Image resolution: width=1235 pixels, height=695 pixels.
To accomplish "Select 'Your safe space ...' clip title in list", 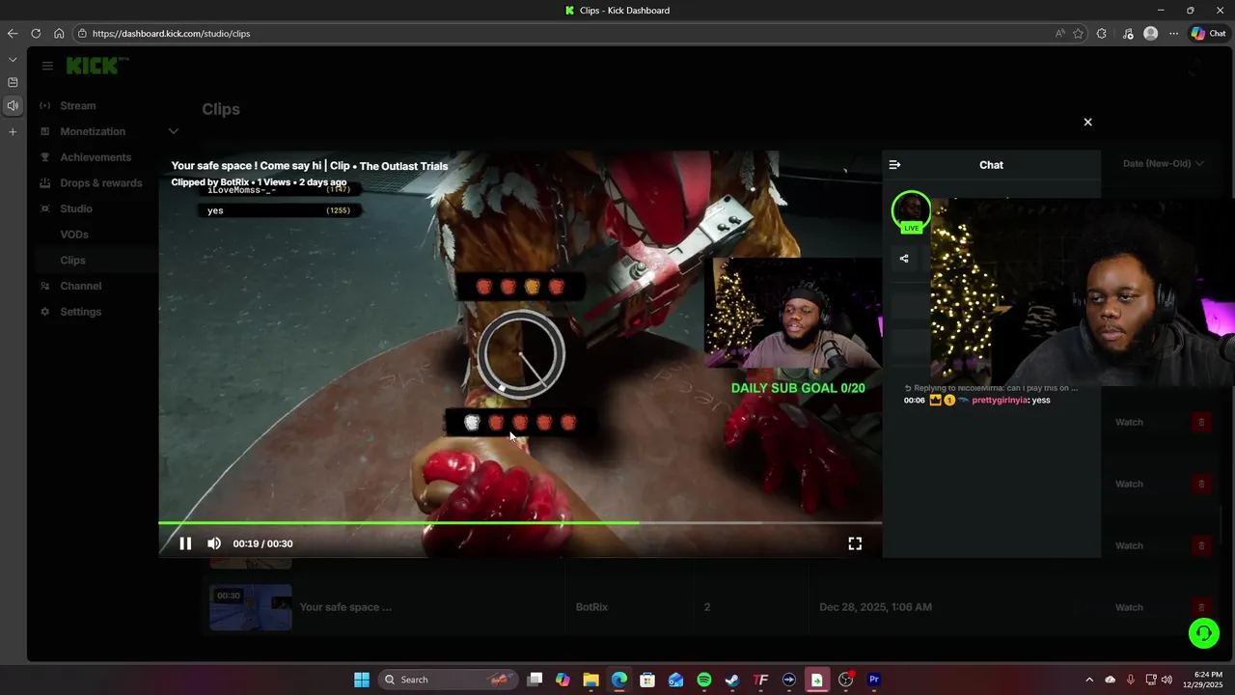I will [x=345, y=607].
